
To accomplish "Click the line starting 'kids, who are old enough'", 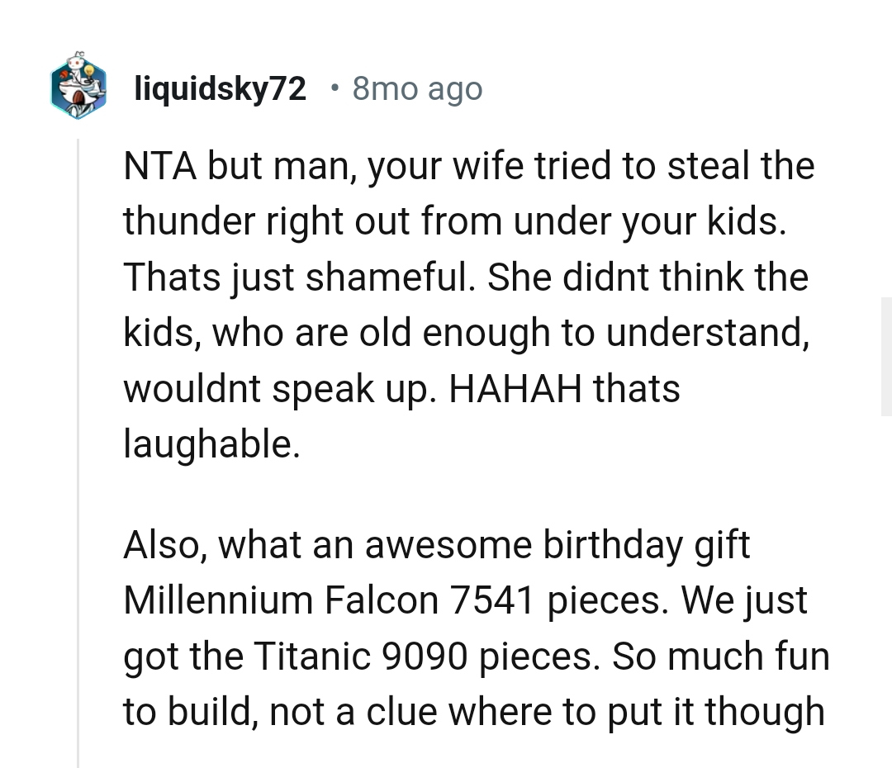I will [x=466, y=333].
